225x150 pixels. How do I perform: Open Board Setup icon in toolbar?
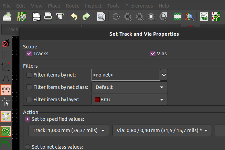coord(22,16)
